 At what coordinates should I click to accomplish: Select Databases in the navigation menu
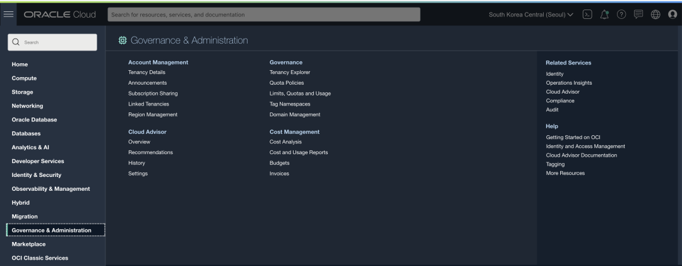[x=26, y=134]
